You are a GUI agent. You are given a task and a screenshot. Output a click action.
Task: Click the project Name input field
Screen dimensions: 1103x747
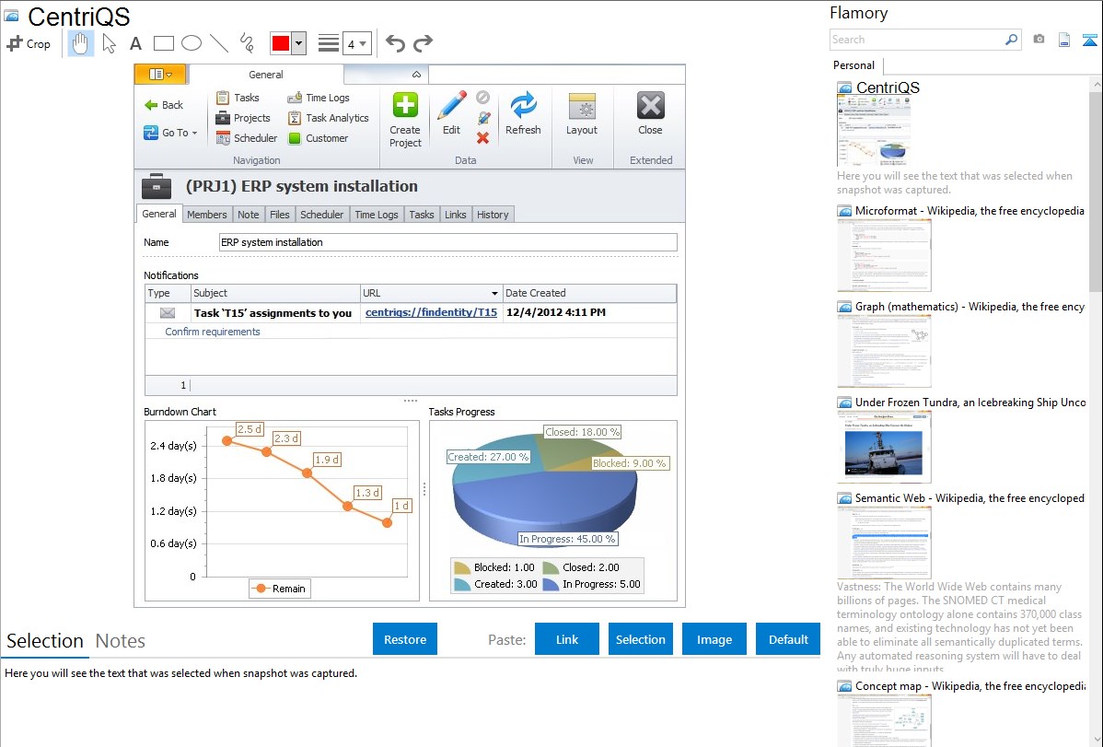[448, 242]
